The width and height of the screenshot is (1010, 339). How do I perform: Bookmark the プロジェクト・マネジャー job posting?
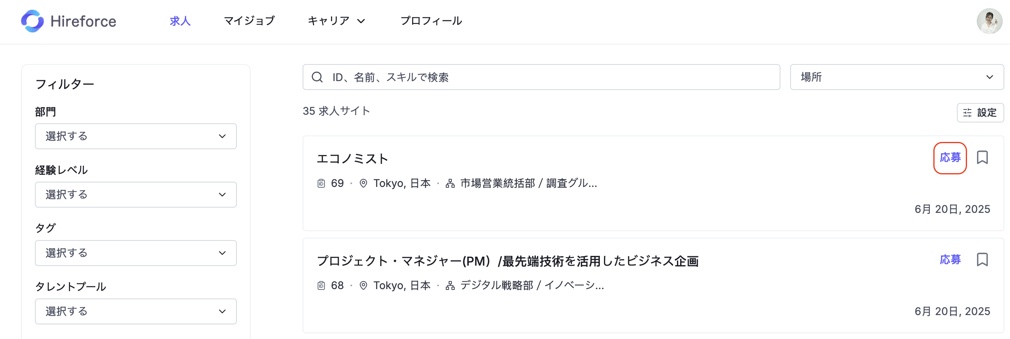982,260
